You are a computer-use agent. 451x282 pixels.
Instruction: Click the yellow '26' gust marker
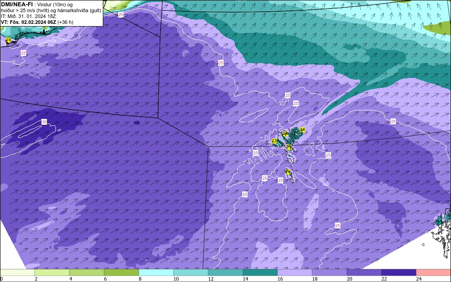click(302, 130)
